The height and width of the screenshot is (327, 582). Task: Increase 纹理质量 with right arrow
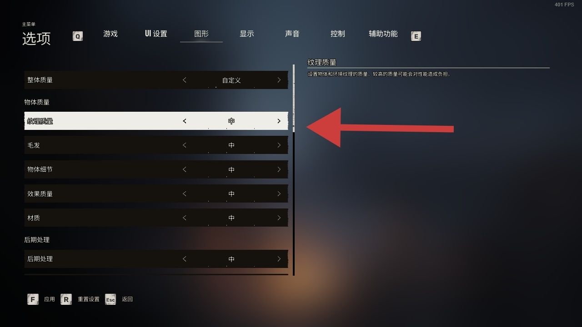tap(279, 121)
